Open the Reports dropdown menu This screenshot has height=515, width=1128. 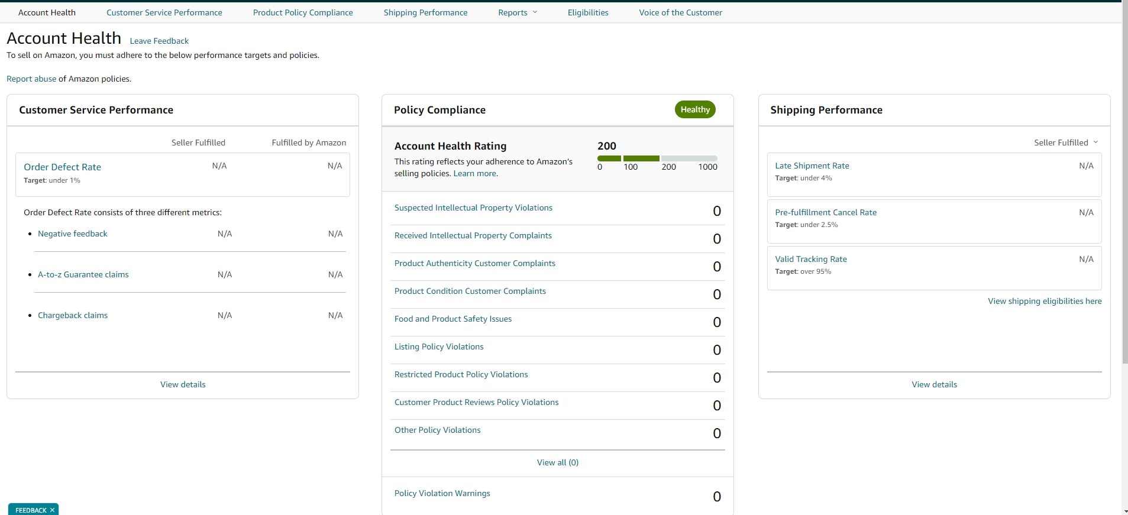(518, 12)
